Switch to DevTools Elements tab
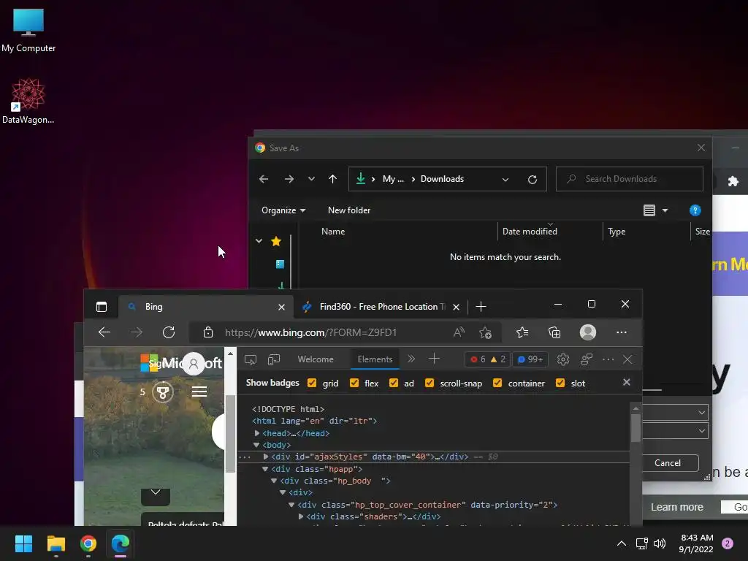Image resolution: width=748 pixels, height=561 pixels. (375, 359)
